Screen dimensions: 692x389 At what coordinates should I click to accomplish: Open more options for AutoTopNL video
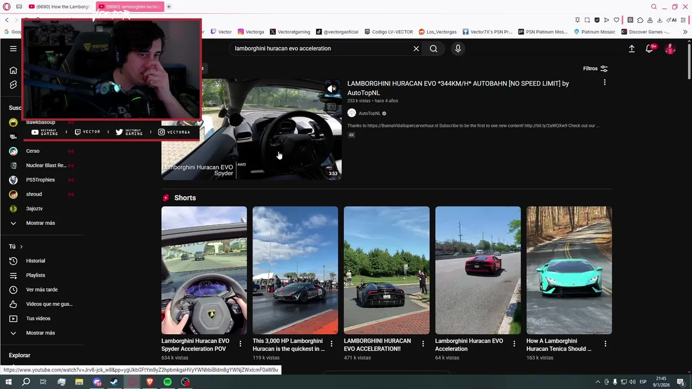click(x=604, y=82)
